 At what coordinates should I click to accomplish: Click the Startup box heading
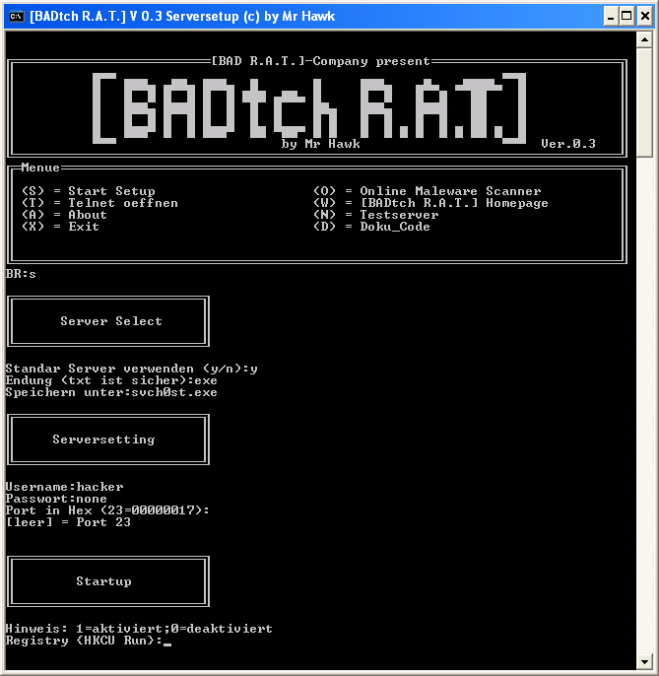click(103, 581)
